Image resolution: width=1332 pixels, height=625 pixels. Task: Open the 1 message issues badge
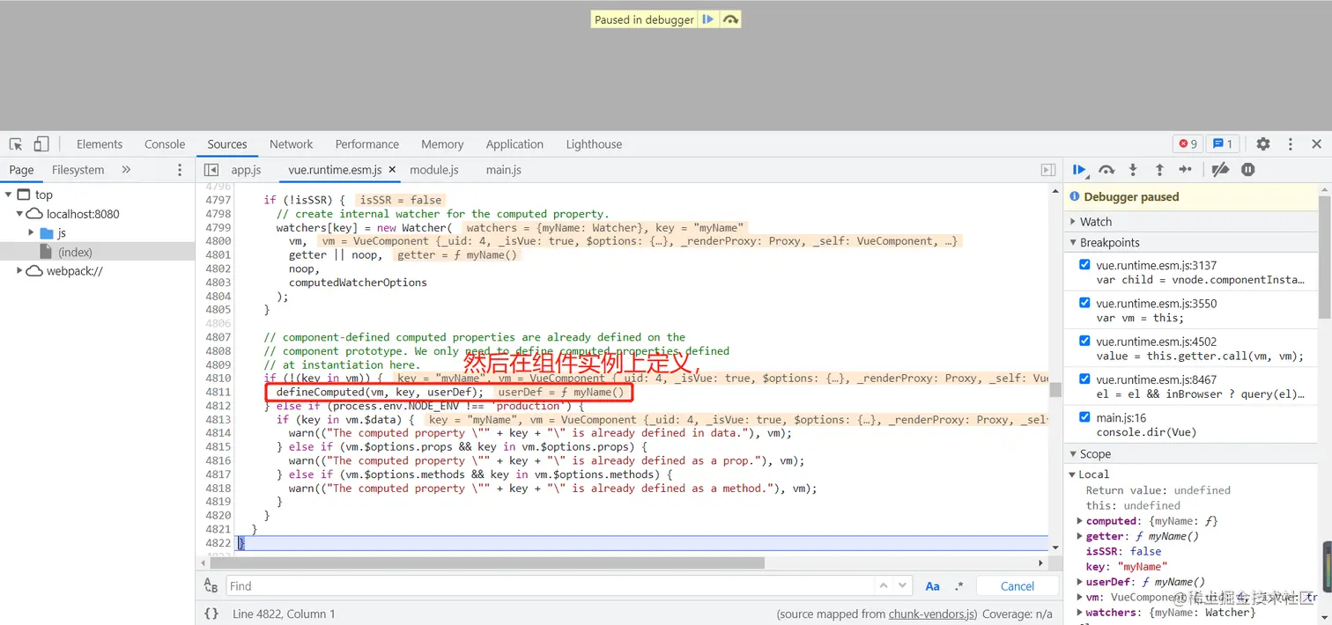1222,143
